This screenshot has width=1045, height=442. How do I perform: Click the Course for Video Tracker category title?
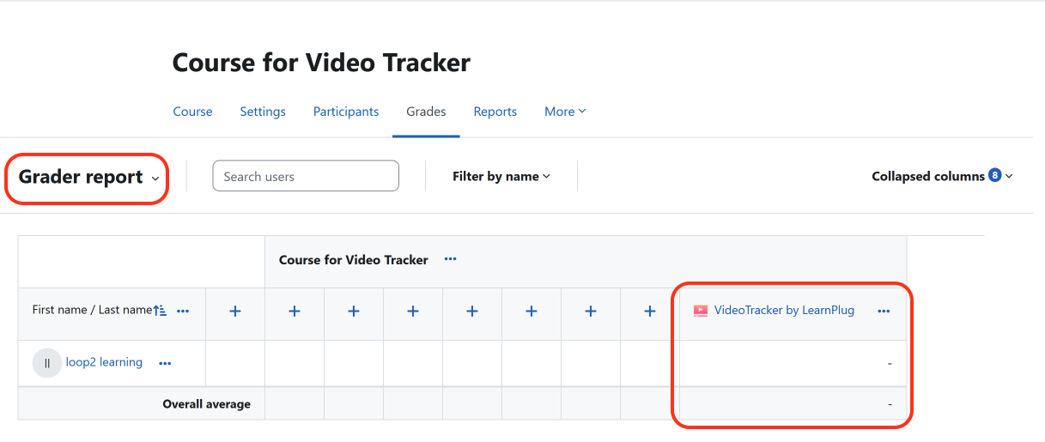tap(354, 259)
